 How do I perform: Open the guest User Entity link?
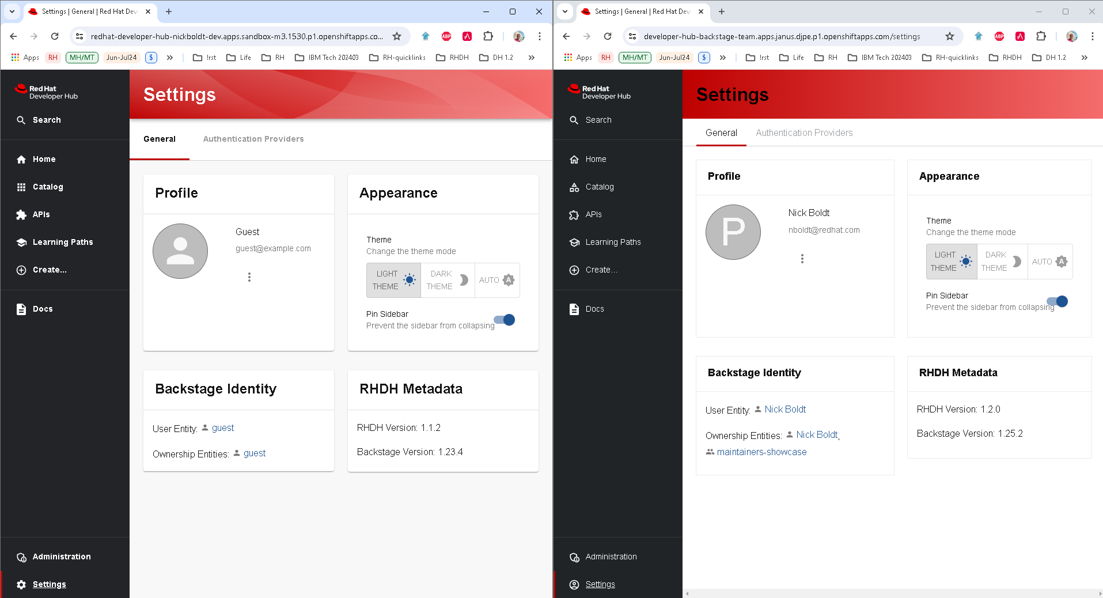click(223, 428)
